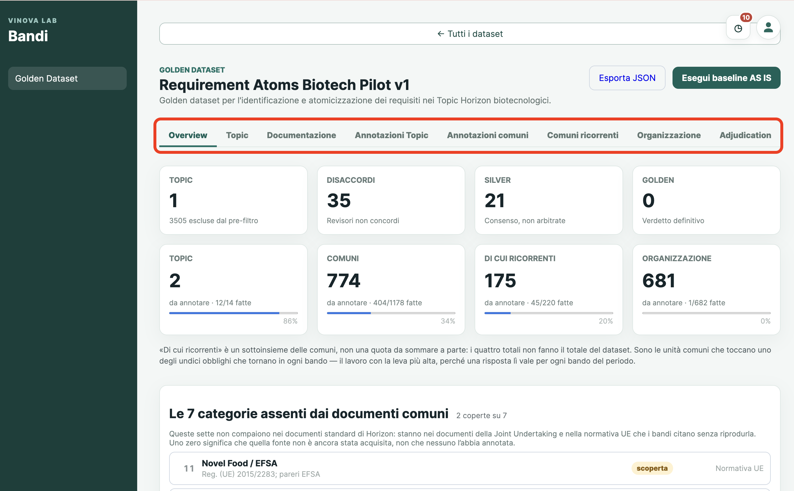Click the Requirement Atoms Biotech Pilot v1 title
794x491 pixels.
click(284, 85)
